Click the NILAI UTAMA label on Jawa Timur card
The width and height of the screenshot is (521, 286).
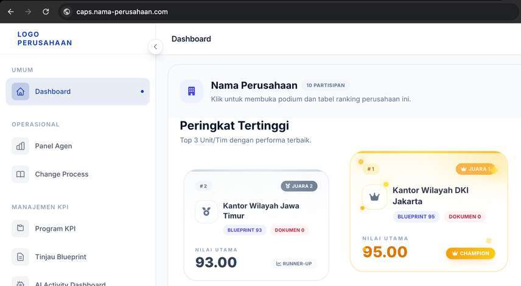click(216, 250)
